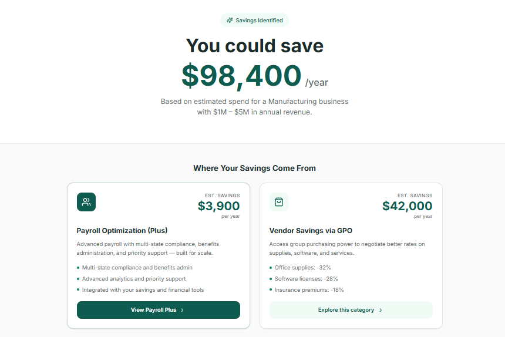Click the Vendor Savings shopping bag icon
Viewport: 505px width, 337px height.
(279, 202)
